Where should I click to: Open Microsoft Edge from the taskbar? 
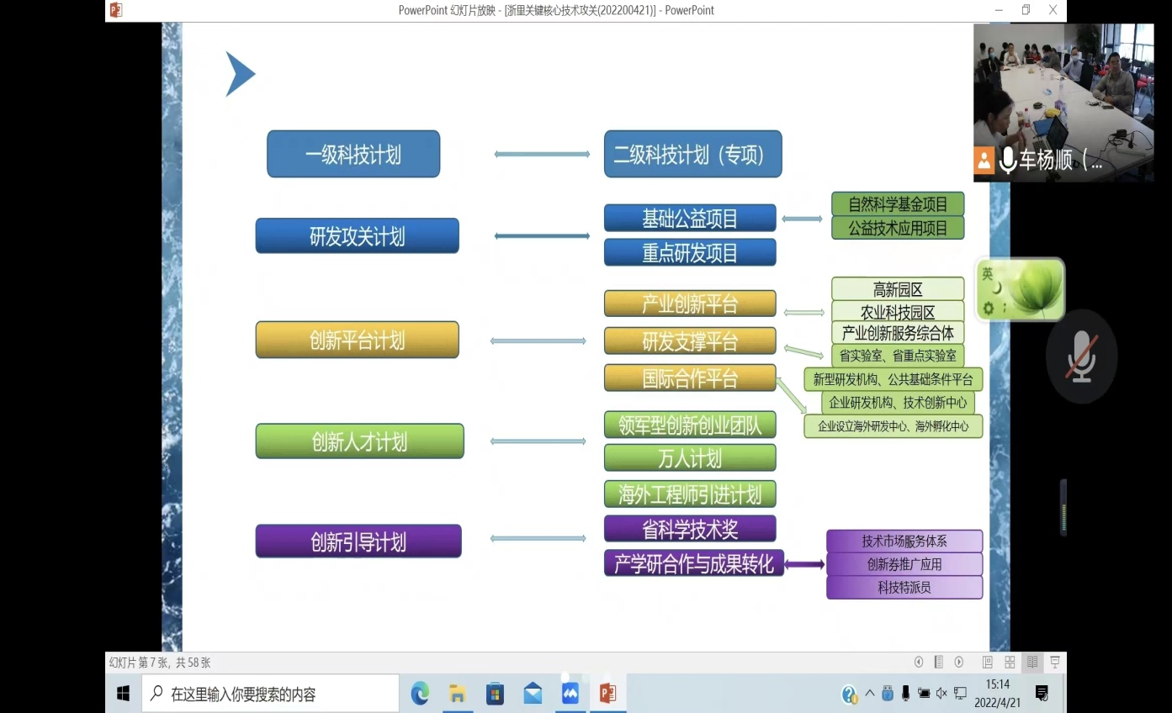click(420, 694)
